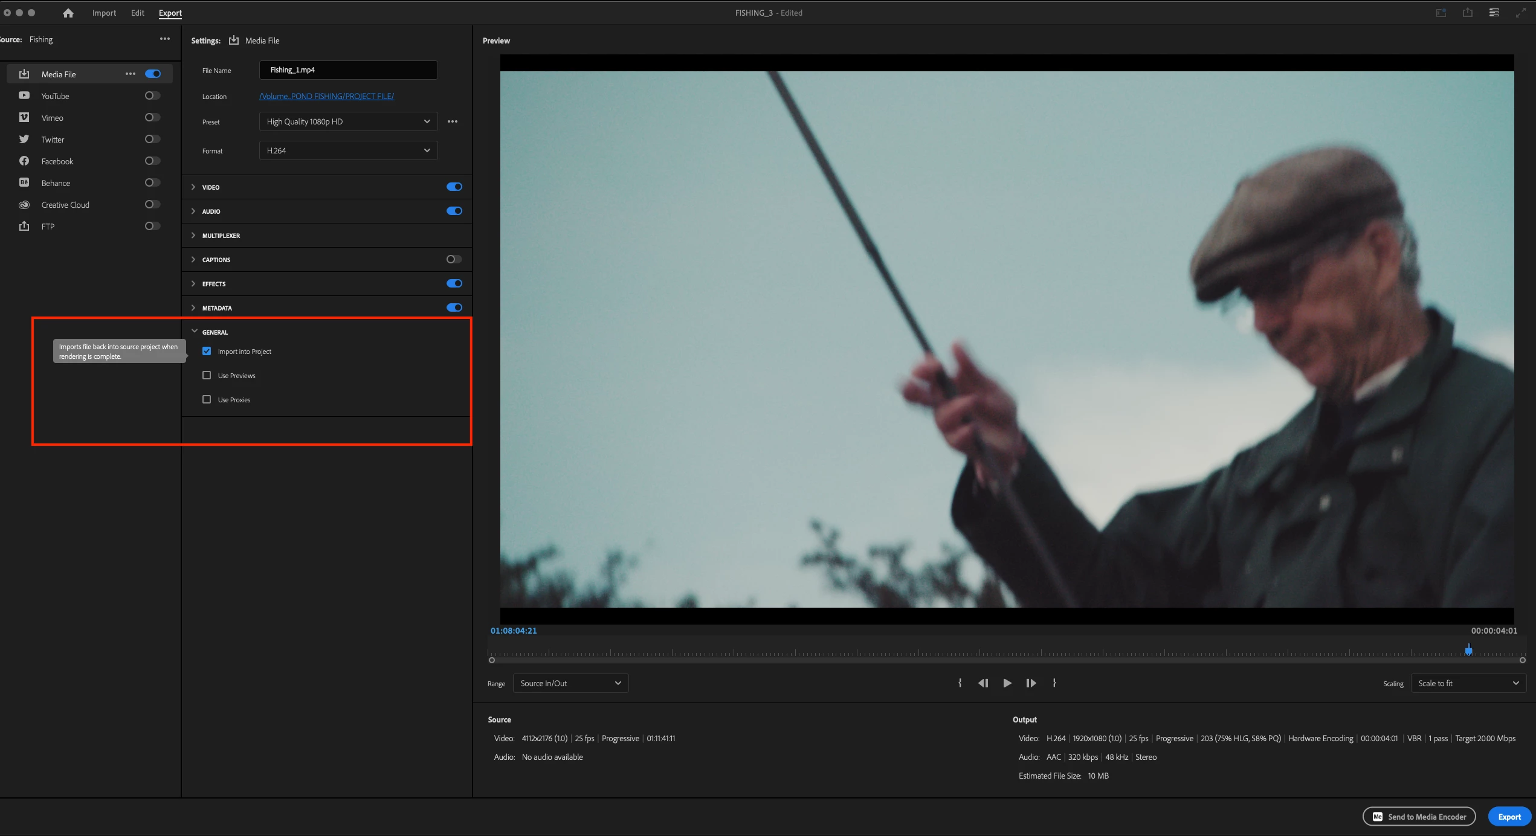The width and height of the screenshot is (1536, 836).
Task: Click the YouTube destination icon
Action: [x=24, y=95]
